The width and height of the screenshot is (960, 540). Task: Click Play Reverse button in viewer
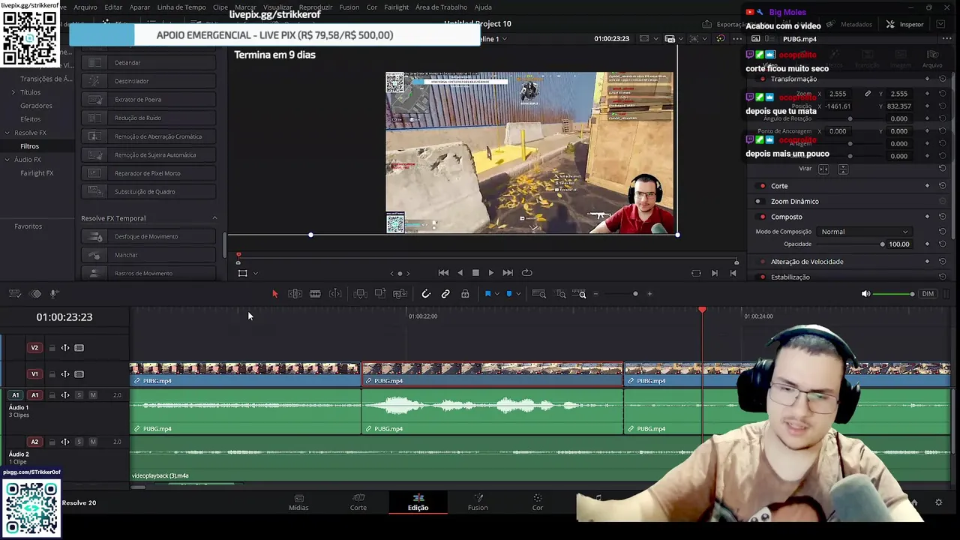(460, 273)
